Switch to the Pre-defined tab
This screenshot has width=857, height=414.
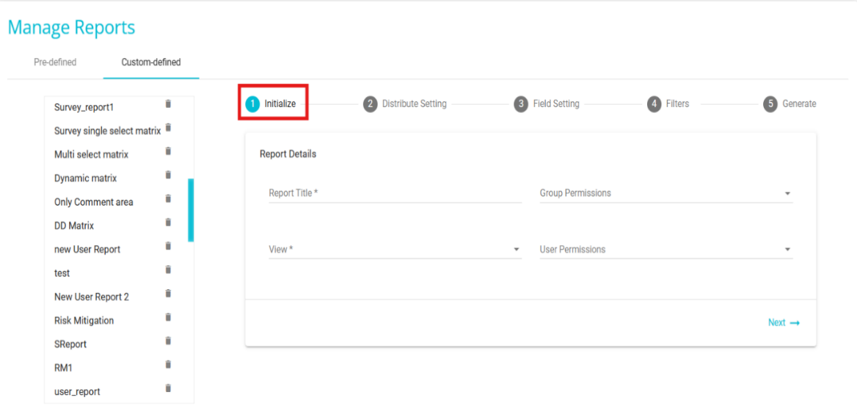click(x=55, y=62)
